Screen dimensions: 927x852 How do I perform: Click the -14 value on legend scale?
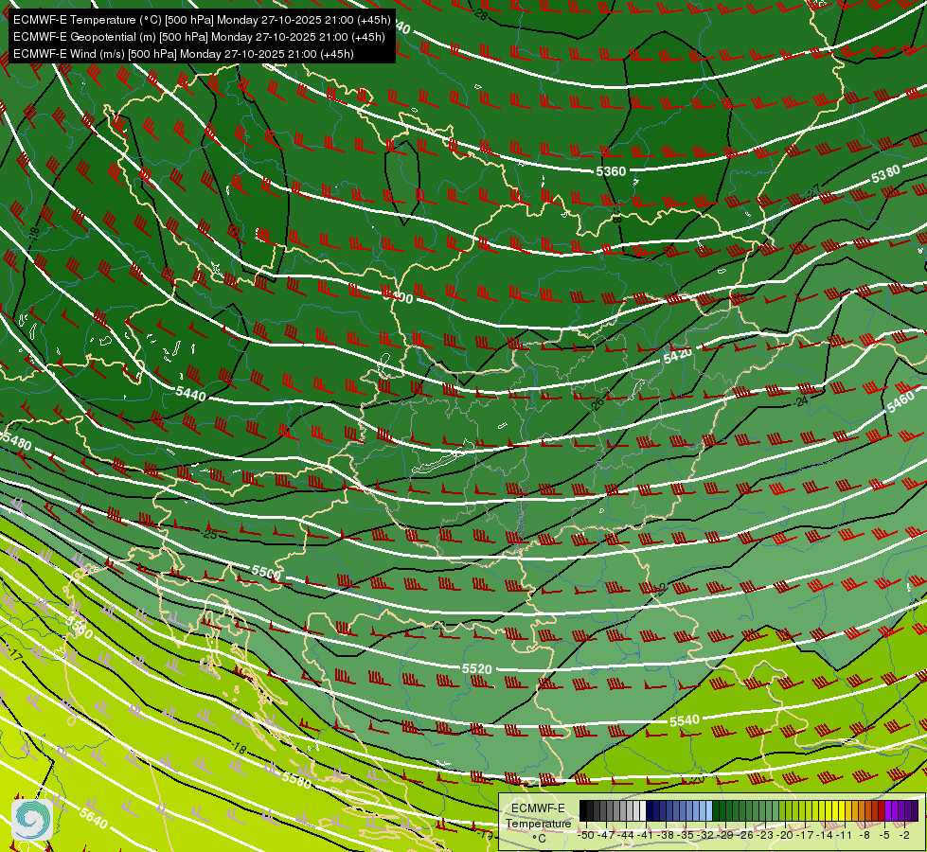point(826,835)
